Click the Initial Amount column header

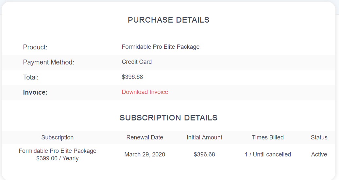(204, 137)
